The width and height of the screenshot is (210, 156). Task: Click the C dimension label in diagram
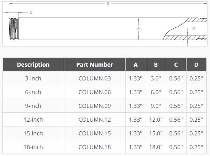[x=31, y=13]
